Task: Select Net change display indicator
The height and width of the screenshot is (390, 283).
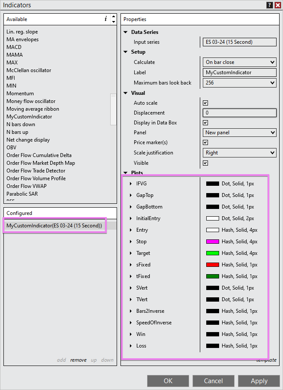Action: (x=28, y=140)
